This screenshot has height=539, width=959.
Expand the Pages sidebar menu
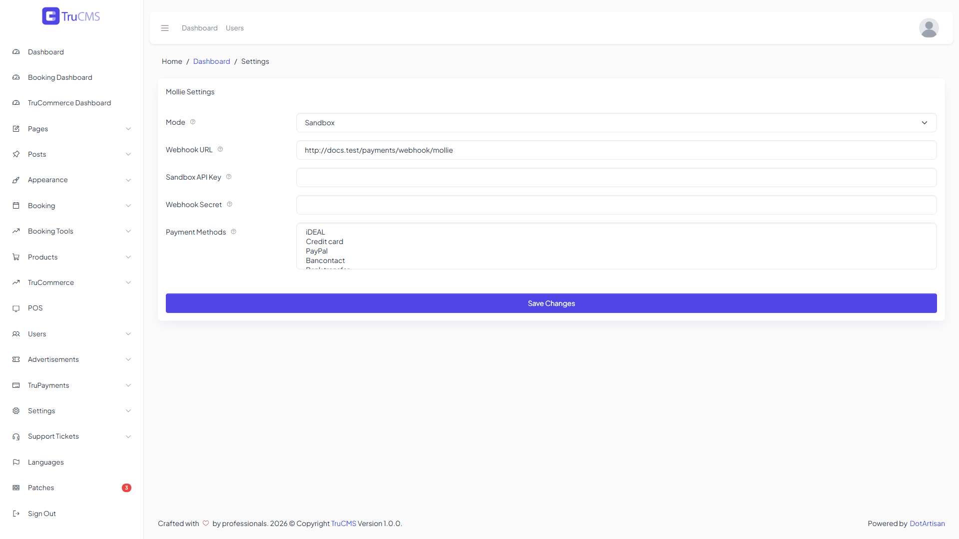pos(72,129)
